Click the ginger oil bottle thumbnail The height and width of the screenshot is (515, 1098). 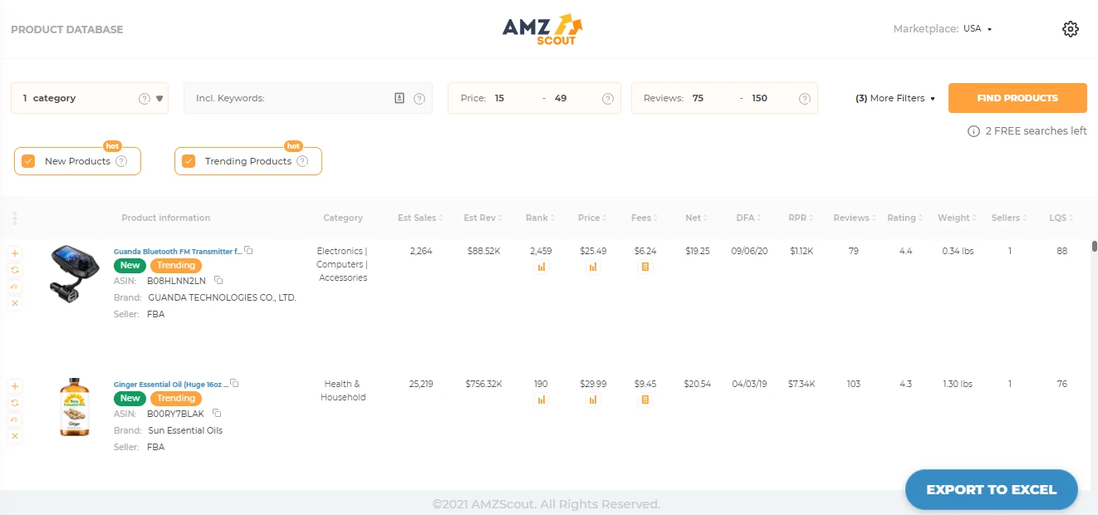(74, 407)
